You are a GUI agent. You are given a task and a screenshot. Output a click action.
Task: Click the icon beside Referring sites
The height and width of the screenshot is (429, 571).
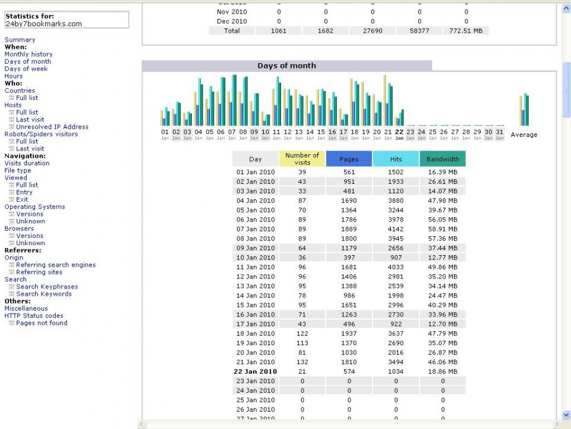[x=11, y=273]
